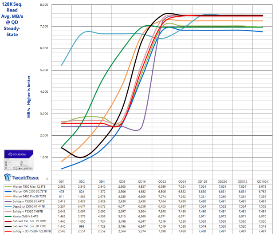Select the 'DapuStor J5060 61.44TB' legend label
This screenshot has width=275, height=252.
tap(29, 207)
